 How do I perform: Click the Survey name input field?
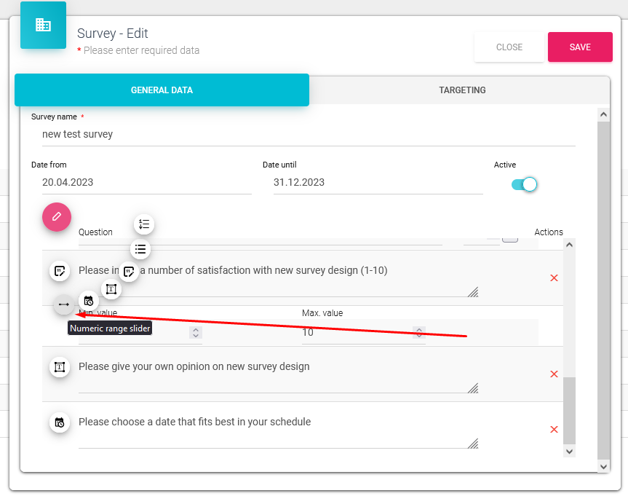click(307, 135)
